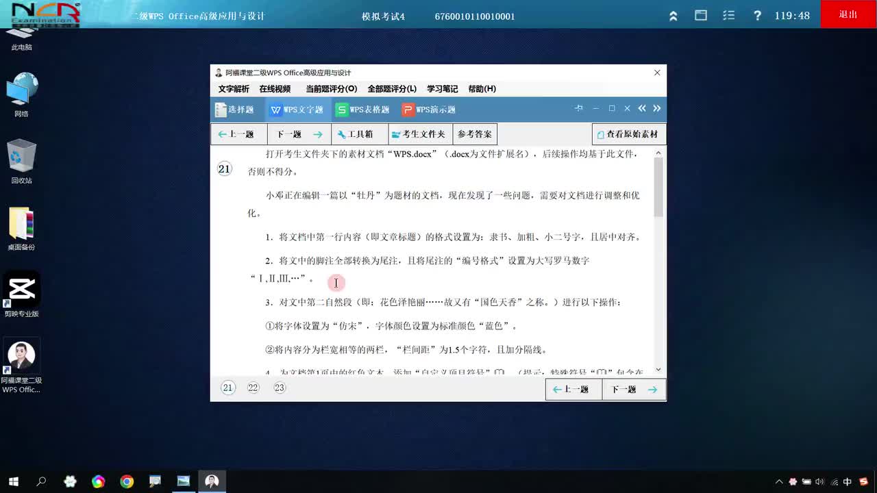The width and height of the screenshot is (877, 493).
Task: Click the pink flower tray icon
Action: coord(793,482)
